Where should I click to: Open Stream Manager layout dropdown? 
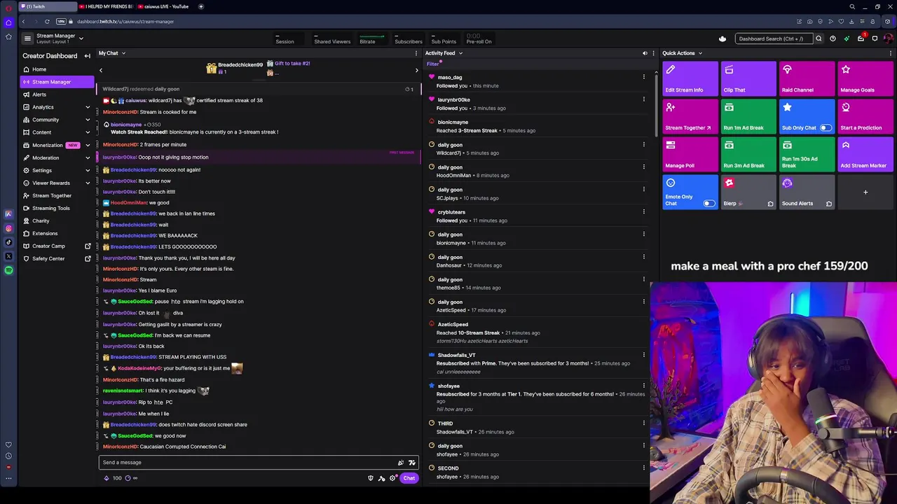[x=81, y=38]
